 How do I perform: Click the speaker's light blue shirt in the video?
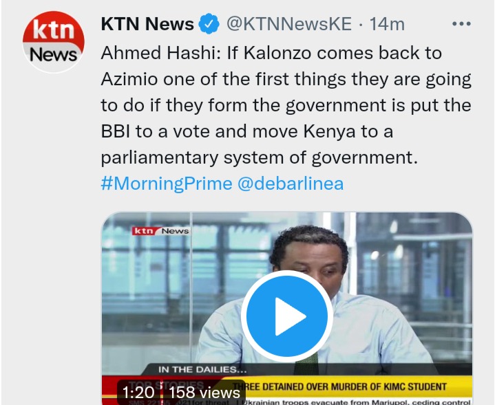[372, 331]
